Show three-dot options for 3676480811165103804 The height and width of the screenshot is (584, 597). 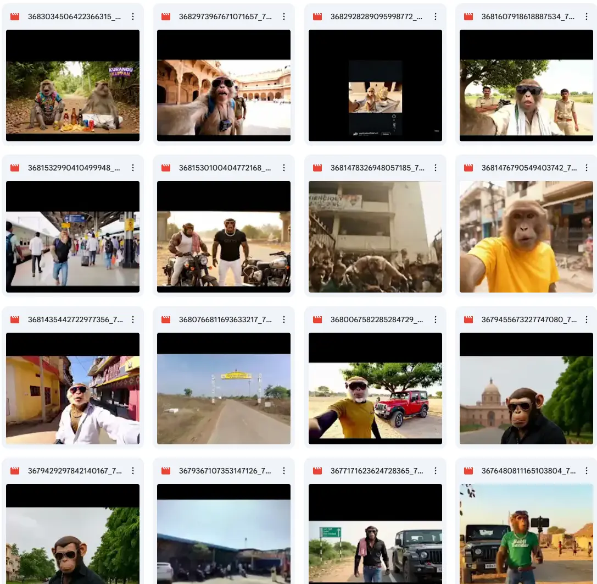pyautogui.click(x=587, y=471)
